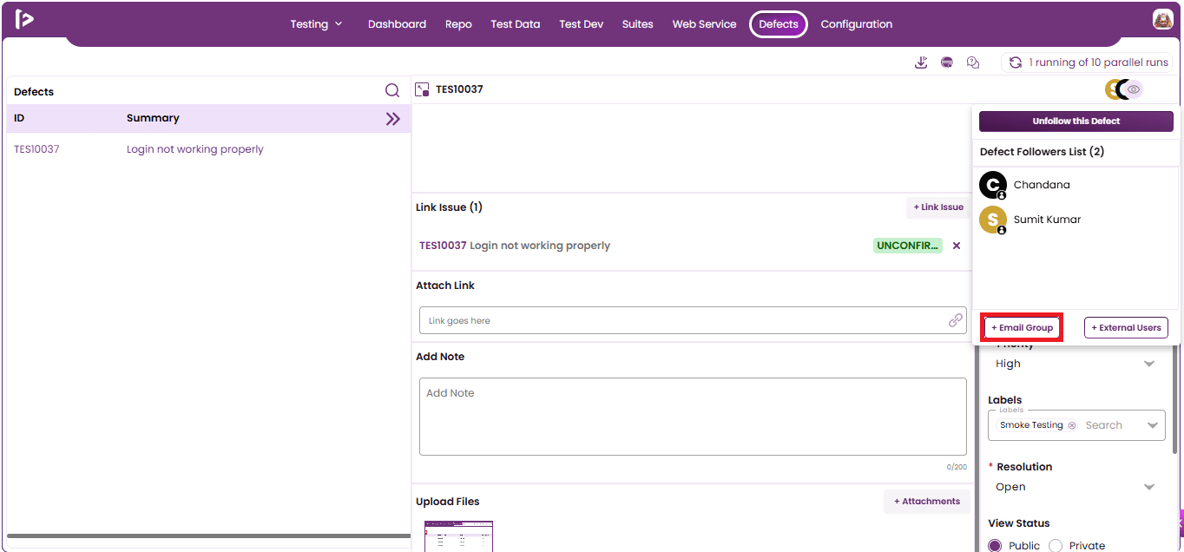Select the Defects tab
1184x552 pixels.
pos(779,24)
